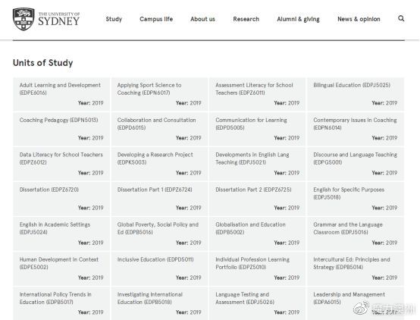Open Inclusive Education (EDPD5011) unit

(x=159, y=268)
